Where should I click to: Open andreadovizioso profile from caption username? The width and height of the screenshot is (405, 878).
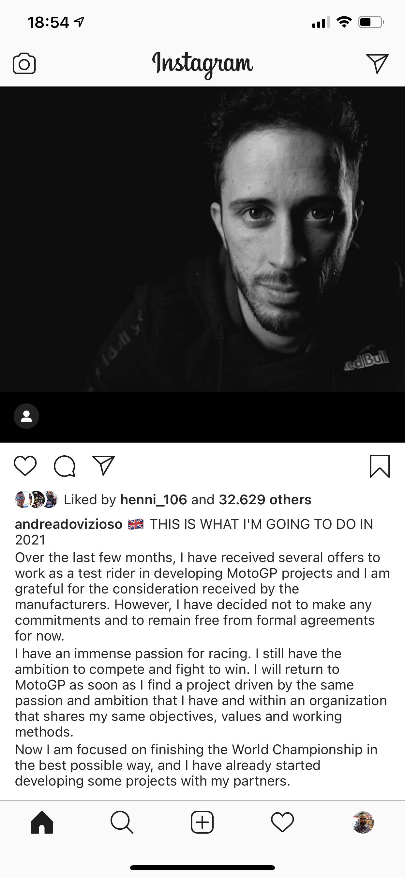[x=69, y=524]
